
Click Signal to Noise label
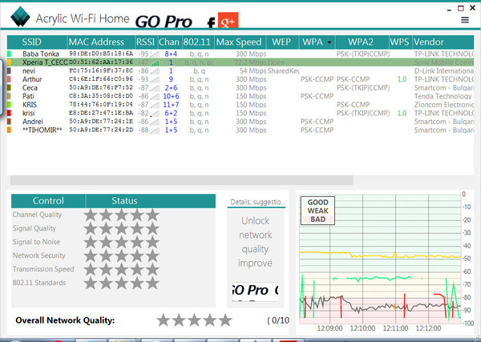click(36, 242)
